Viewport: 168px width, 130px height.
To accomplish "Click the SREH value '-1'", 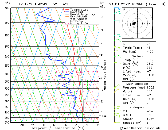I will pyautogui.click(x=149, y=115).
